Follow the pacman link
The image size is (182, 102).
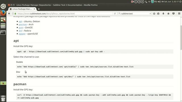(x=23, y=25)
